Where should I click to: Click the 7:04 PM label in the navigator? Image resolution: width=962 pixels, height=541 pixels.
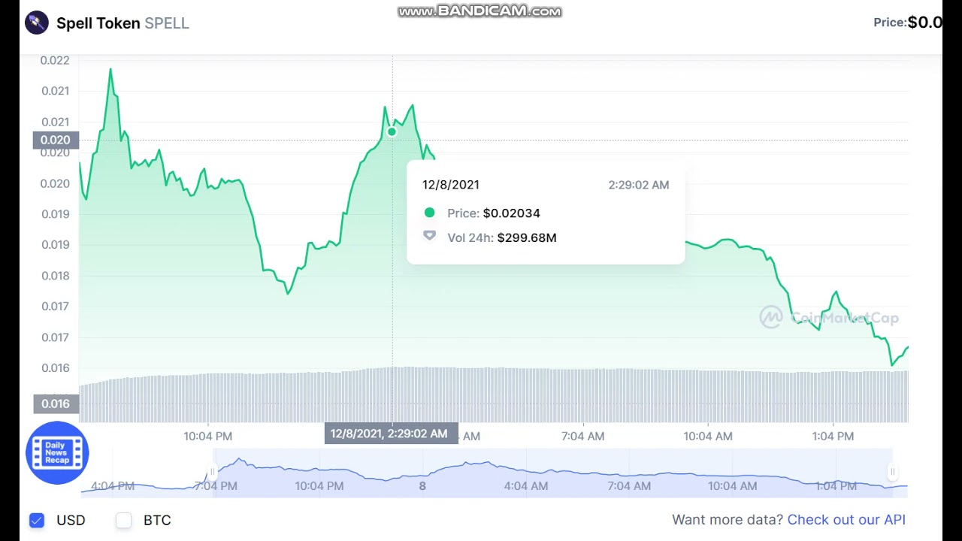(216, 486)
